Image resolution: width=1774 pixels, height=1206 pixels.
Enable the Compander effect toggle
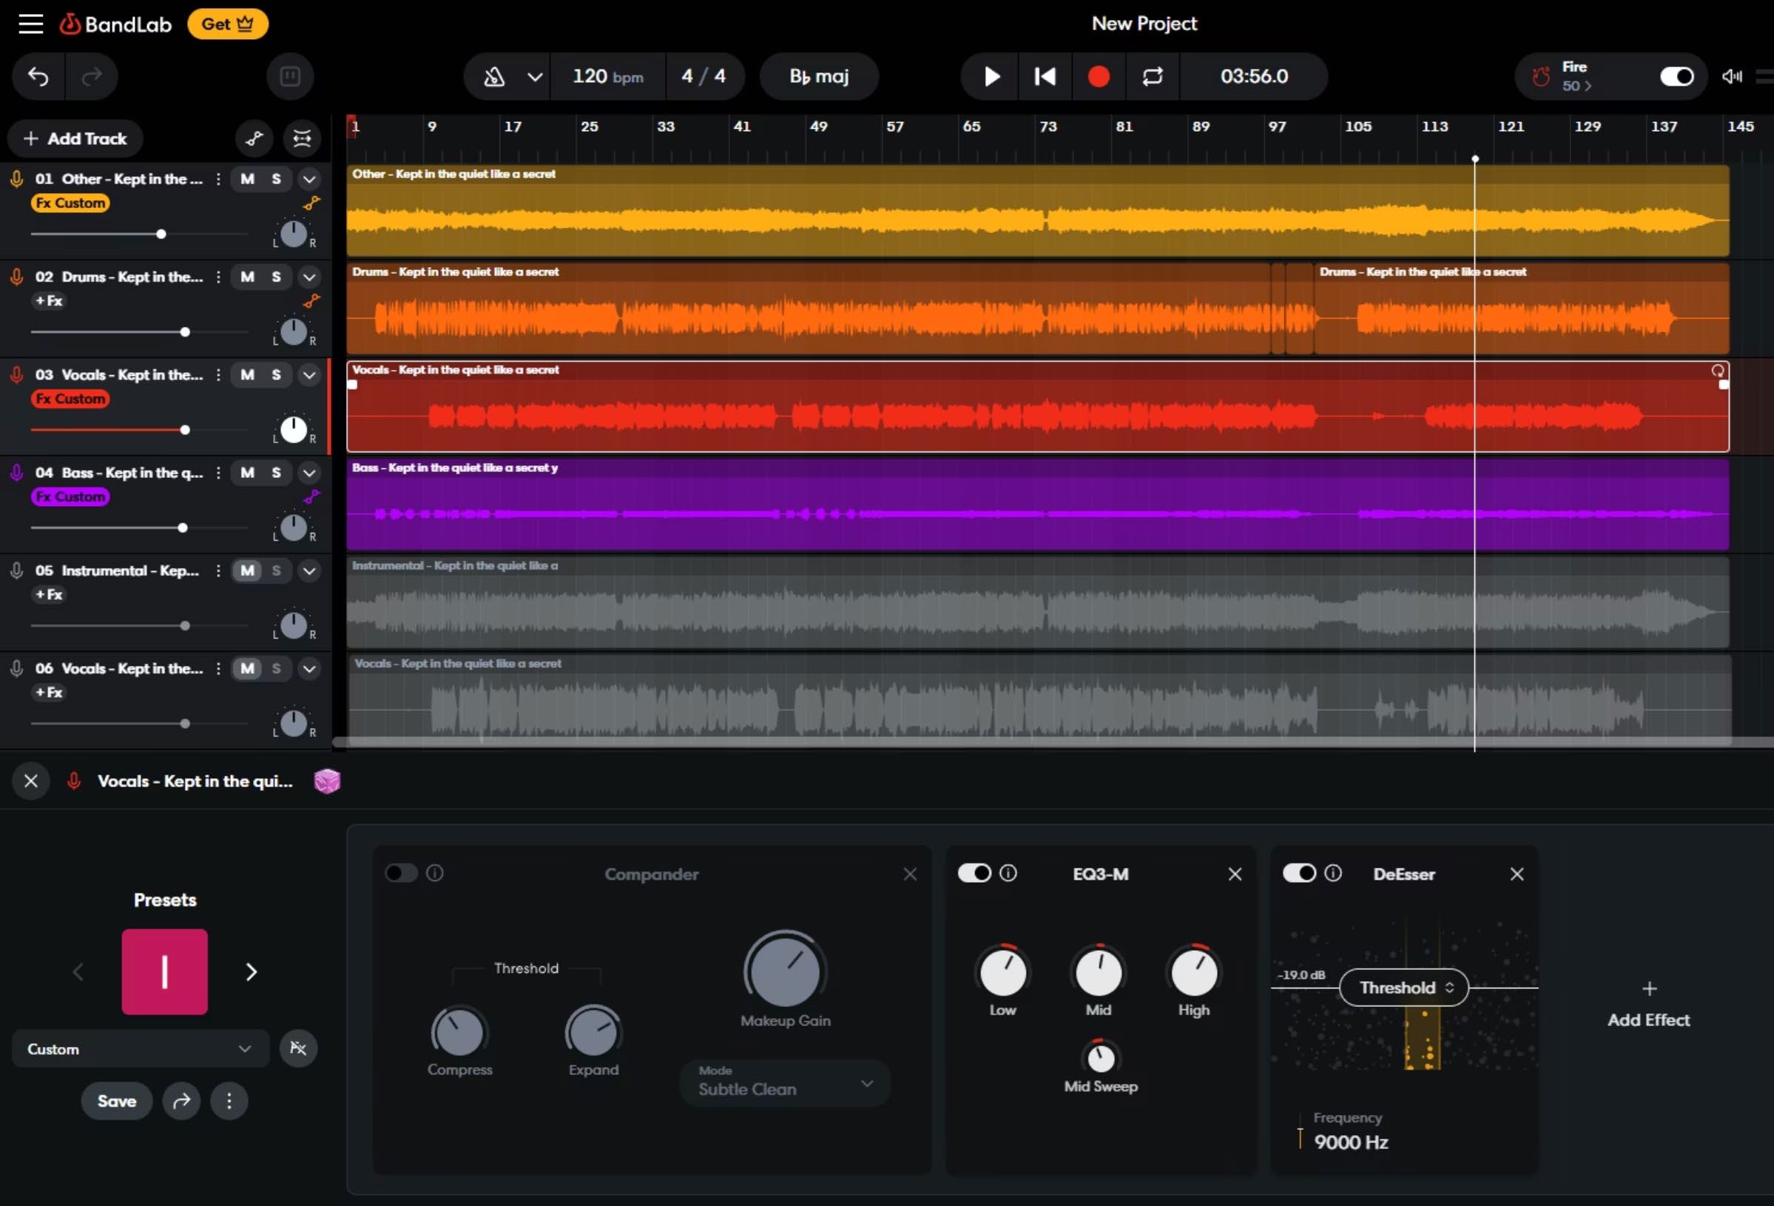tap(402, 872)
